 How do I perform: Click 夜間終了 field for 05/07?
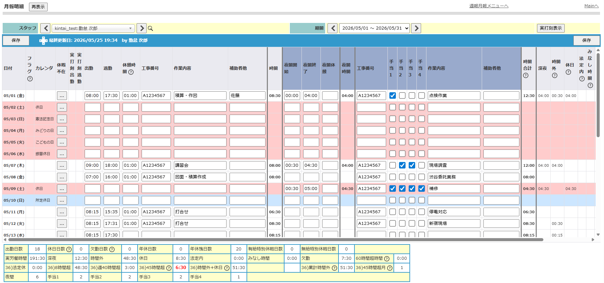tap(311, 165)
